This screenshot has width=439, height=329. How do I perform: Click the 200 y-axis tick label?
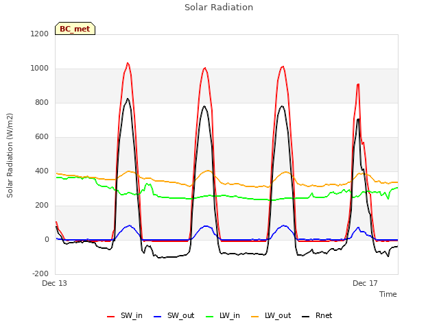coord(42,206)
